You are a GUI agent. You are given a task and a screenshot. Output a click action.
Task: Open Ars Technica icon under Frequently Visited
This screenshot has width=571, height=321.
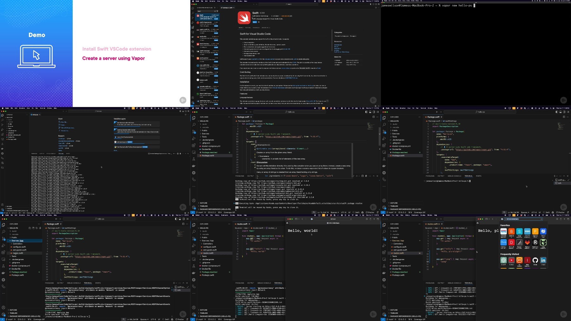tap(519, 260)
